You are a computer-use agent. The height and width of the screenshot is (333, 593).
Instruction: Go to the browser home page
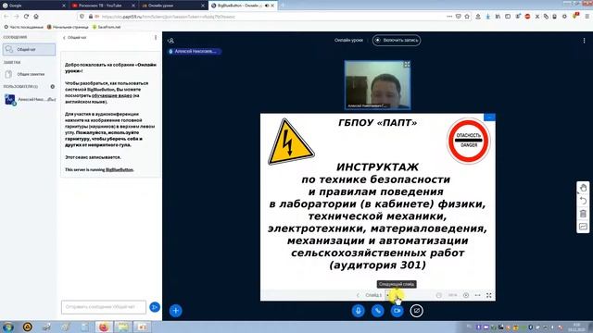[x=36, y=17]
